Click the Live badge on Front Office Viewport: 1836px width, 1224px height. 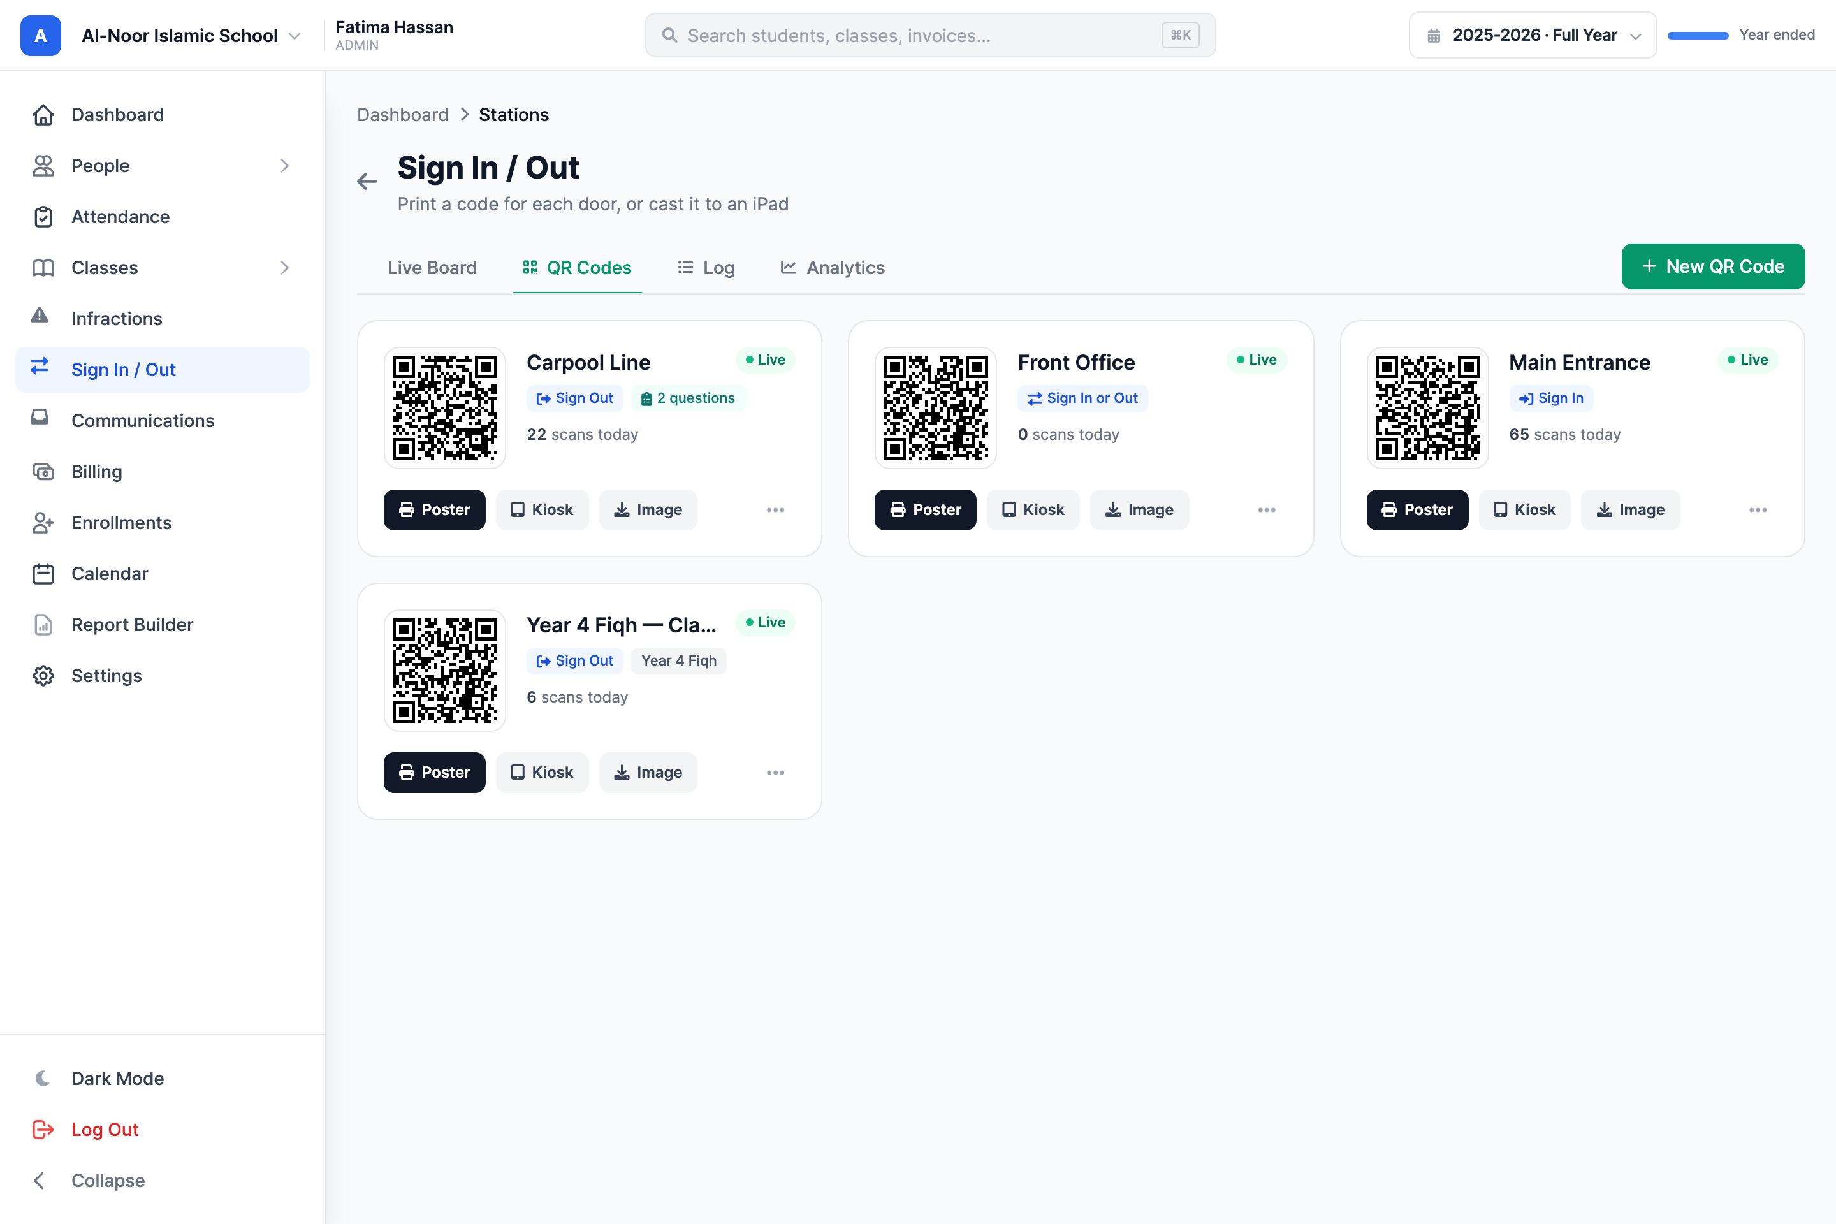tap(1256, 360)
